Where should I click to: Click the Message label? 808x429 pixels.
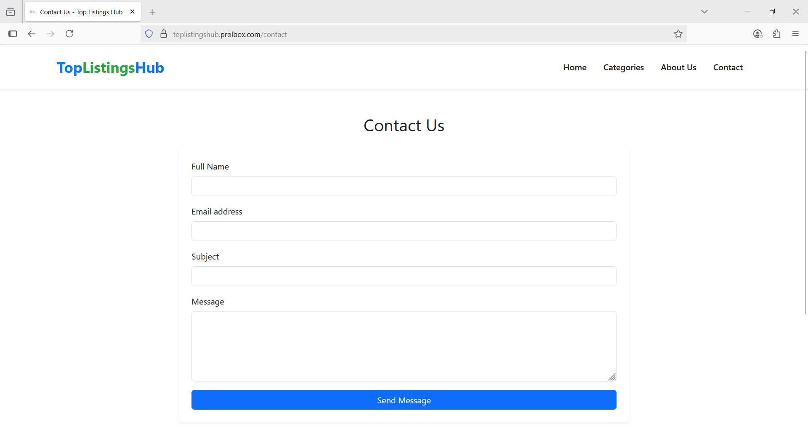tap(207, 302)
